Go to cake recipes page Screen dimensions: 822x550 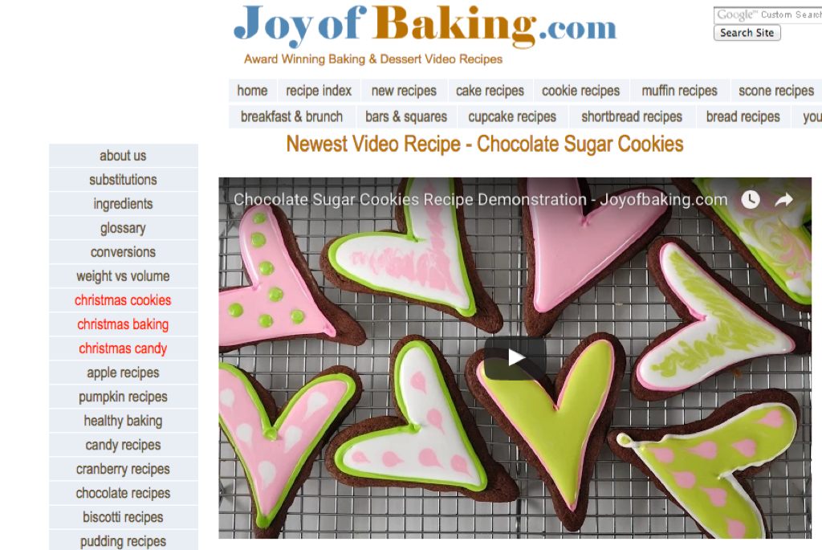pos(490,91)
